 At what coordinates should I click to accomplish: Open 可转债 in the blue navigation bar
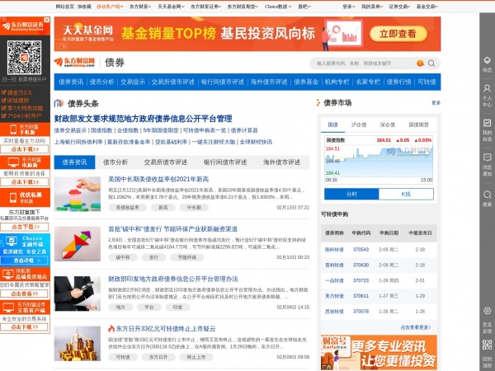pyautogui.click(x=427, y=82)
